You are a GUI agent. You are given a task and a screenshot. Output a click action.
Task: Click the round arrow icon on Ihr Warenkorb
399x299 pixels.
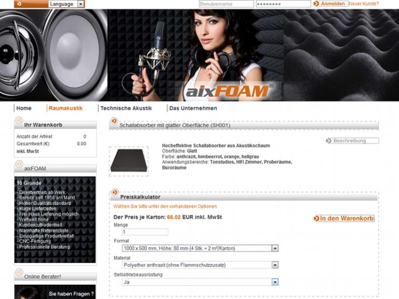(19, 120)
